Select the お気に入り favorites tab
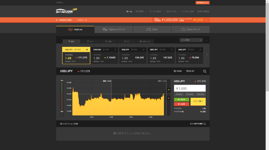This screenshot has height=150, width=269. point(145,41)
